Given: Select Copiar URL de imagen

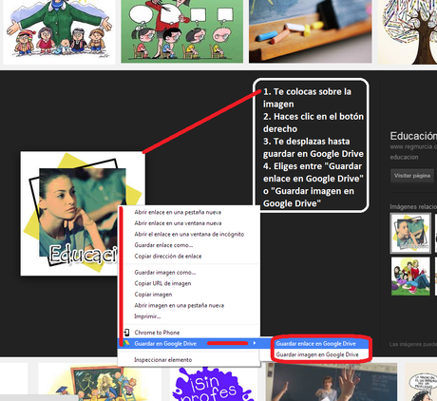Looking at the screenshot, I should pyautogui.click(x=162, y=283).
